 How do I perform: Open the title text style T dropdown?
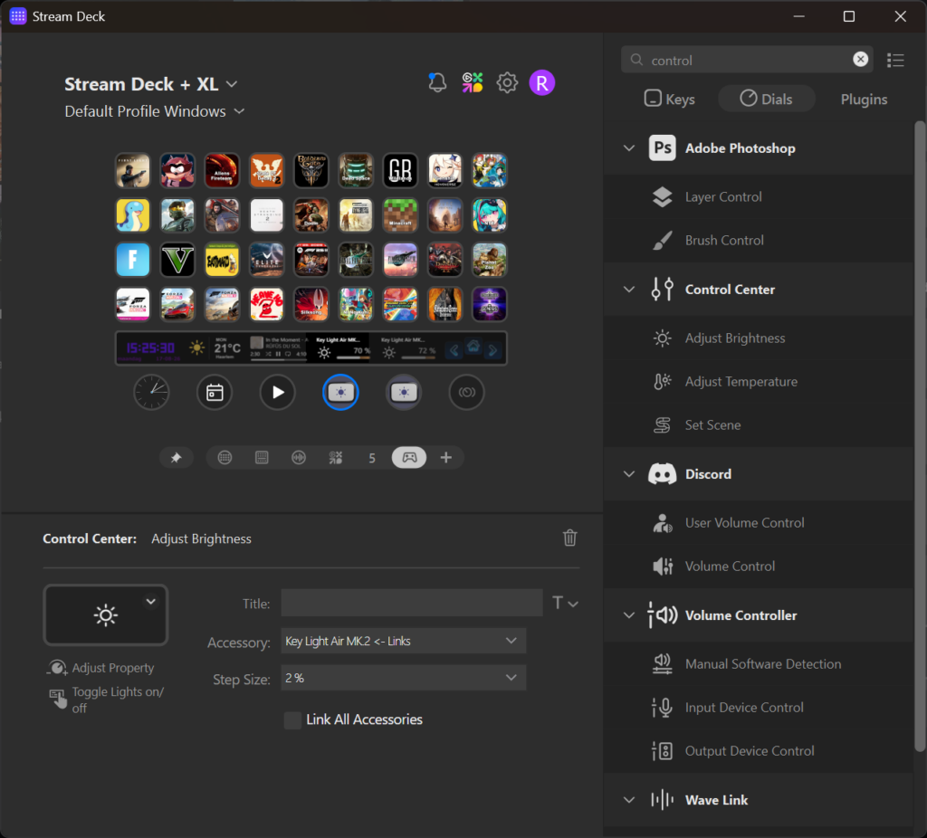point(565,603)
